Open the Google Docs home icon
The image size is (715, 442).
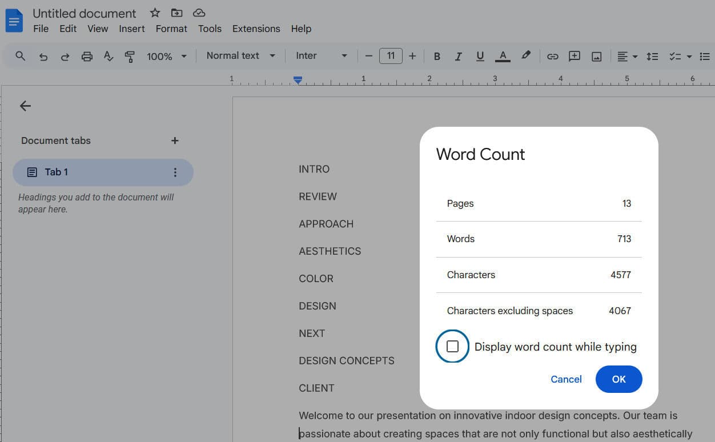coord(14,21)
